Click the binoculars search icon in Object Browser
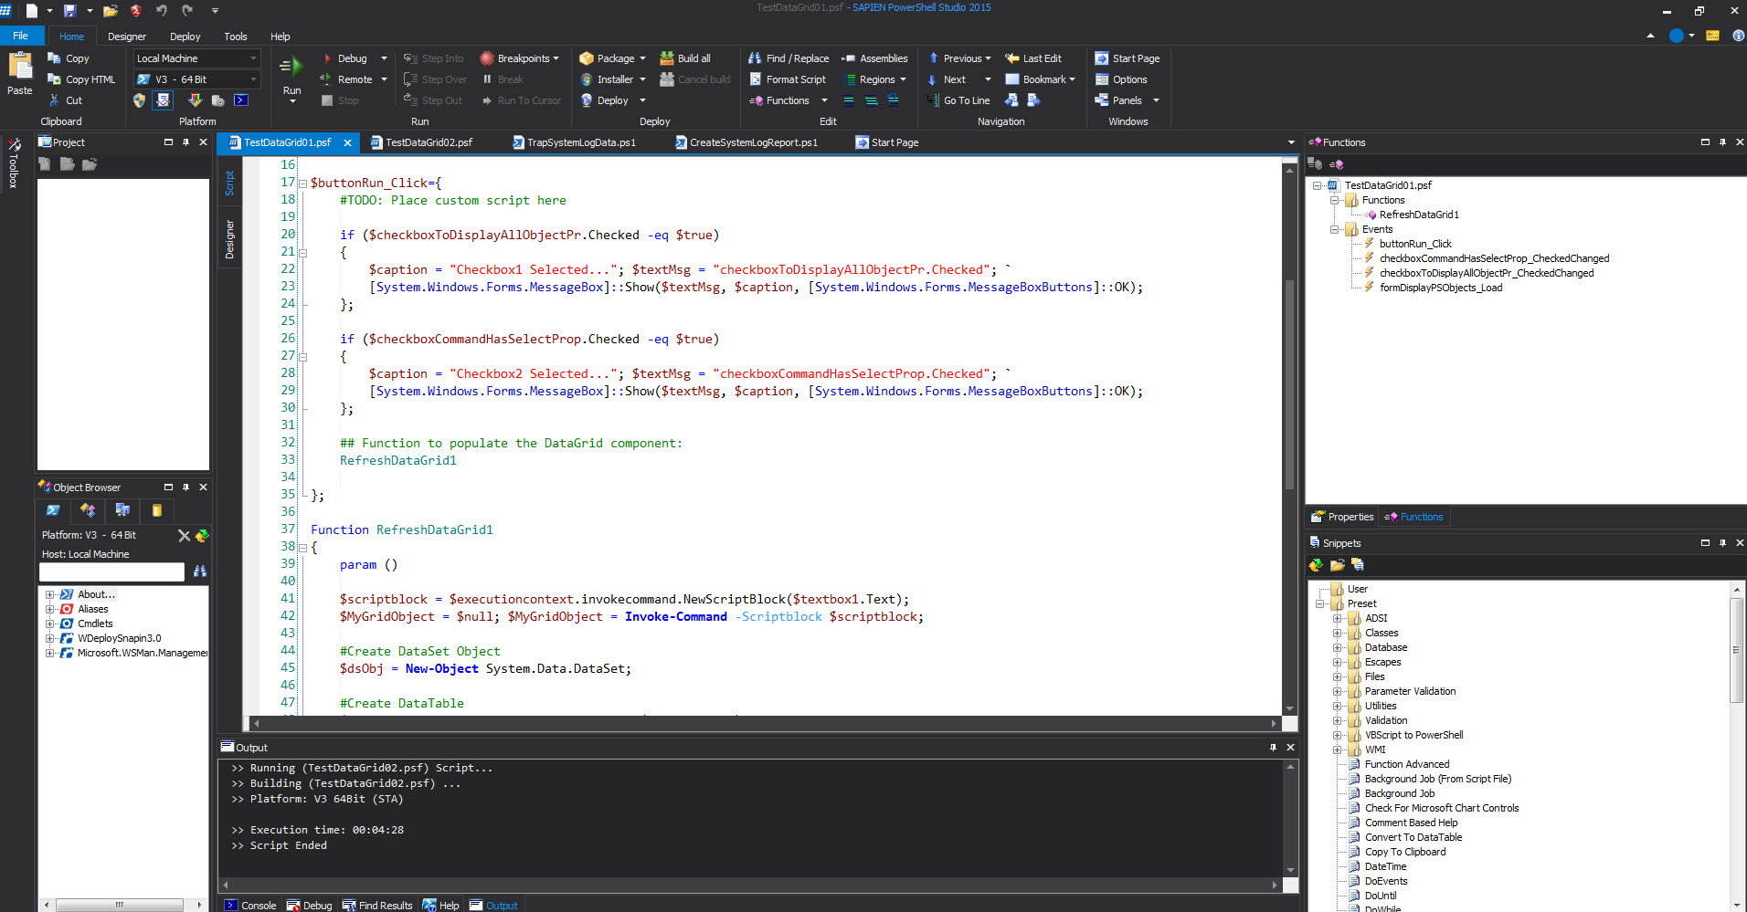 (200, 571)
